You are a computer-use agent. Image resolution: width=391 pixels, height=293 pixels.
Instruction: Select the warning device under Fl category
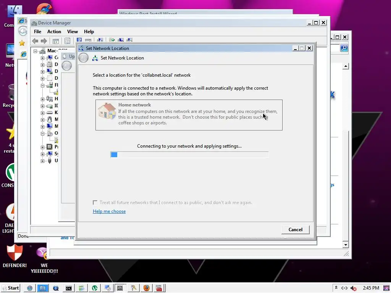click(x=56, y=92)
